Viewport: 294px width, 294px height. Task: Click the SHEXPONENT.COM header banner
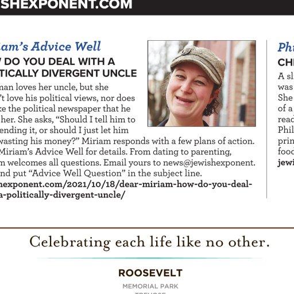click(147, 7)
